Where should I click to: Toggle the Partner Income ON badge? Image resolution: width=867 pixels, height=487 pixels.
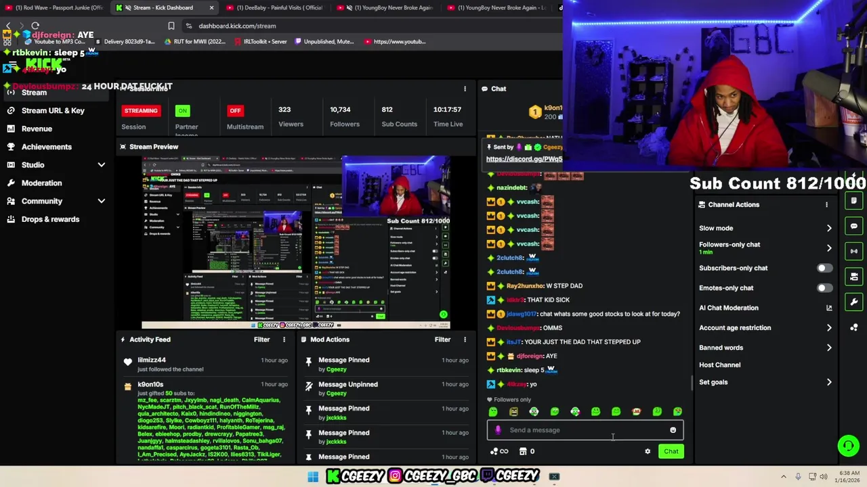(x=182, y=111)
